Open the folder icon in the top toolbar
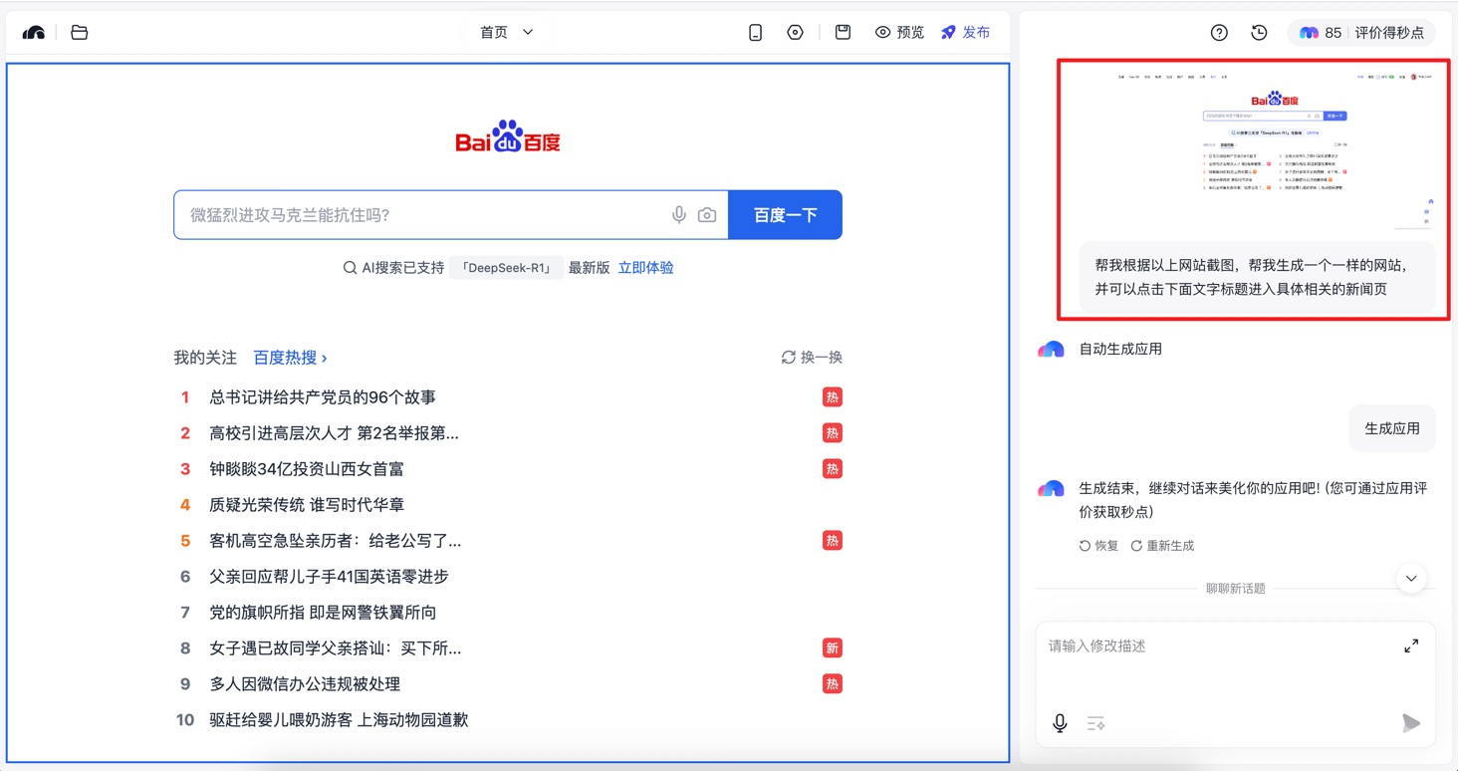1458x771 pixels. pos(80,32)
